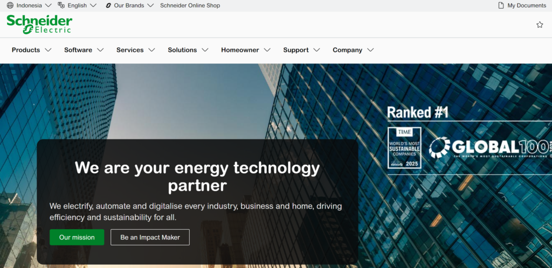Open the Support menu

point(296,50)
